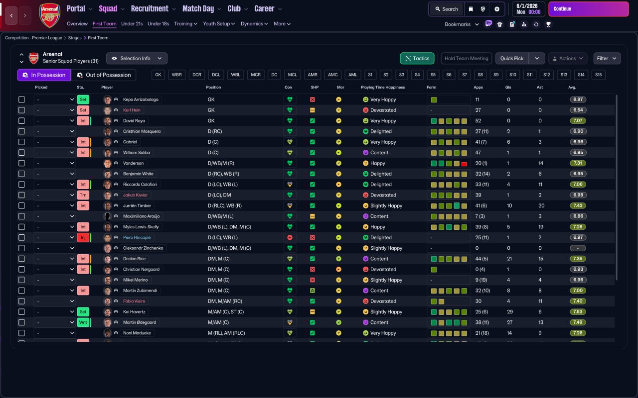This screenshot has height=398, width=638.
Task: Click Declan Rice's player portrait
Action: point(107,259)
